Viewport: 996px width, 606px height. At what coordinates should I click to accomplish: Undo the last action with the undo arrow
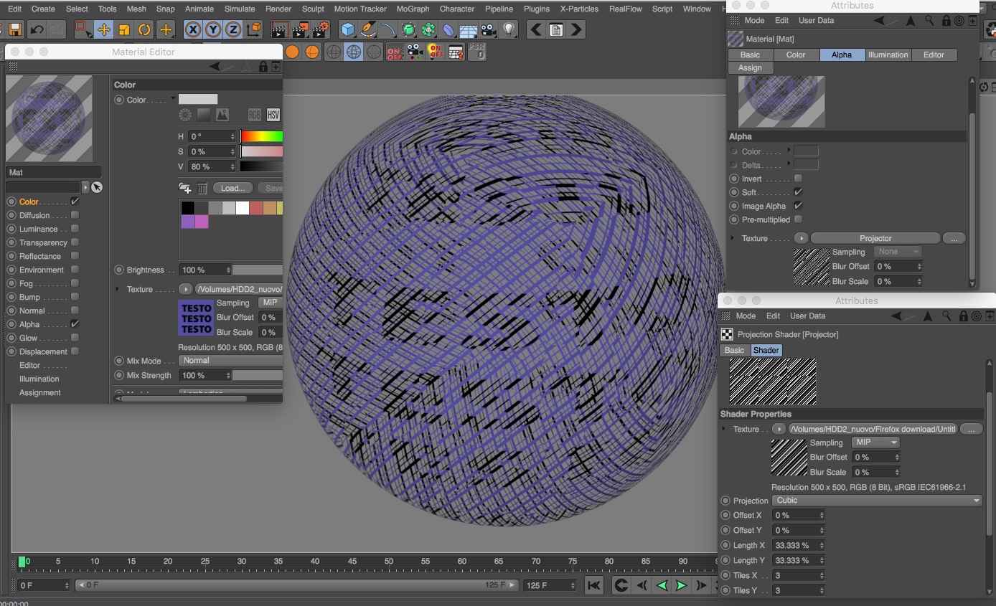36,29
